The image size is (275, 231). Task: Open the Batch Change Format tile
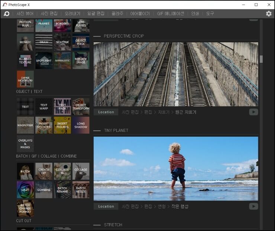(x=25, y=208)
